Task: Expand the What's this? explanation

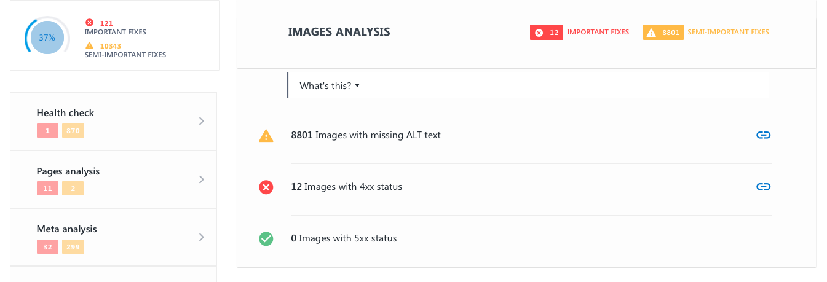Action: coord(329,86)
